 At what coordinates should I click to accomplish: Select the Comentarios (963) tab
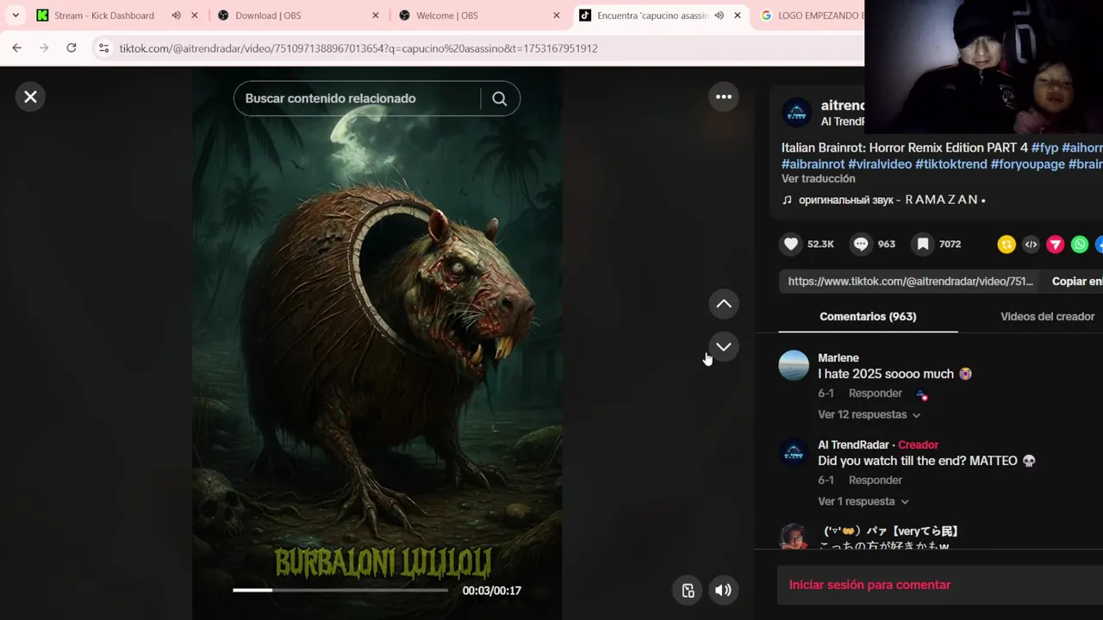pos(868,317)
